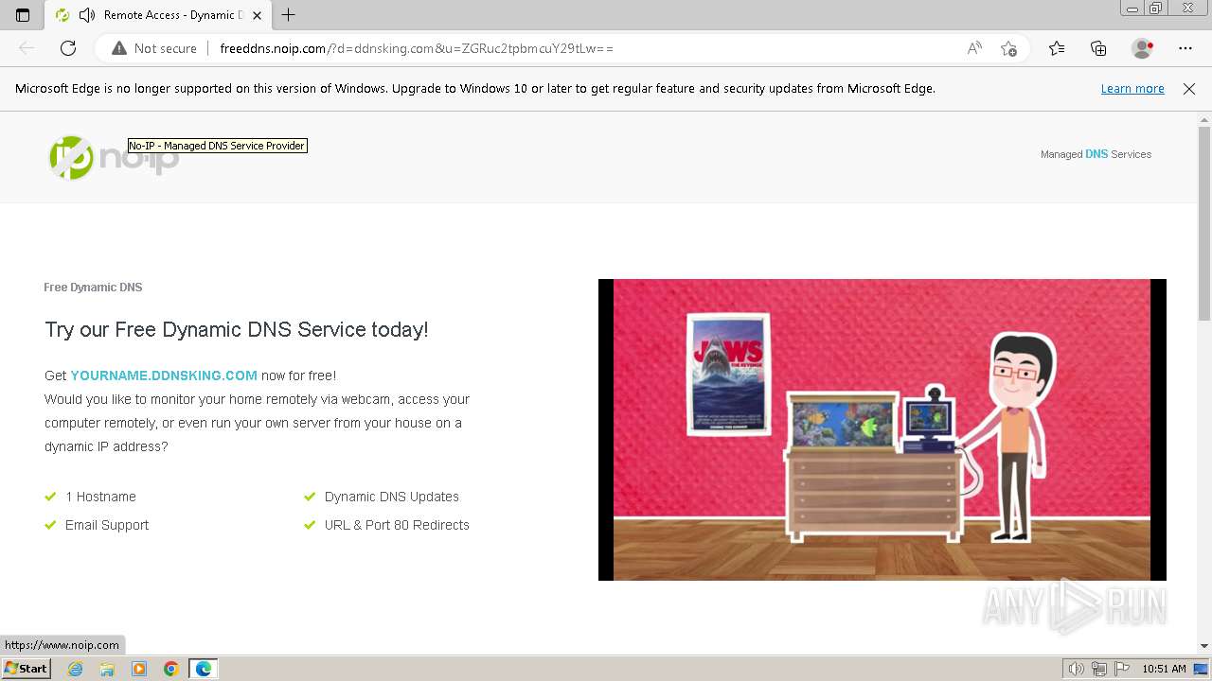Open the Favorites list
The width and height of the screenshot is (1212, 681).
1057,48
